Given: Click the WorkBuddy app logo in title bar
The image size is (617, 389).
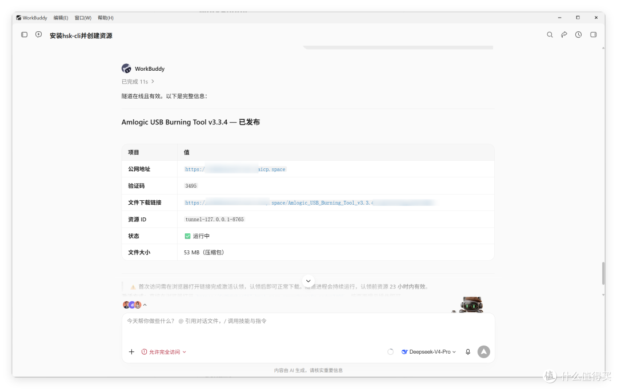Looking at the screenshot, I should [x=18, y=18].
